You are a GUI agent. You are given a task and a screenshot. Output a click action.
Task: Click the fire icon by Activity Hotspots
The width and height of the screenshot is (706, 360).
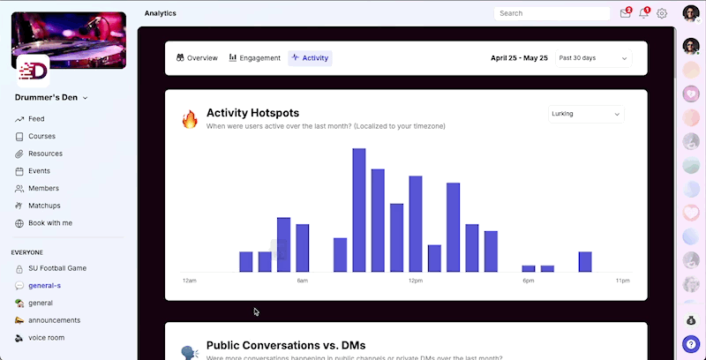point(190,120)
